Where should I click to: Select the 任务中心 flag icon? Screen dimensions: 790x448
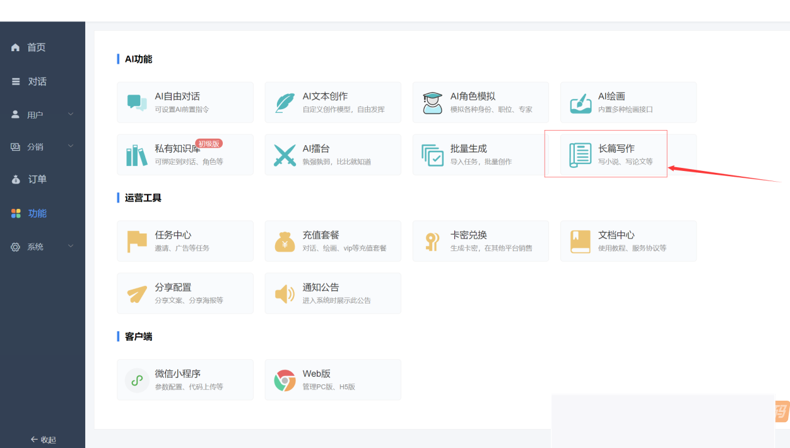coord(138,241)
